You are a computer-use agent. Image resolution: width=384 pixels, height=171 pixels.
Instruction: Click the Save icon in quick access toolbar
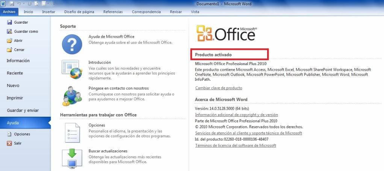(x=12, y=4)
